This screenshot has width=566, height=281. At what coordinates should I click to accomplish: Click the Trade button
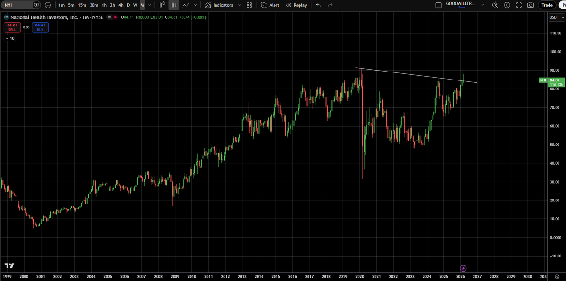tap(547, 5)
